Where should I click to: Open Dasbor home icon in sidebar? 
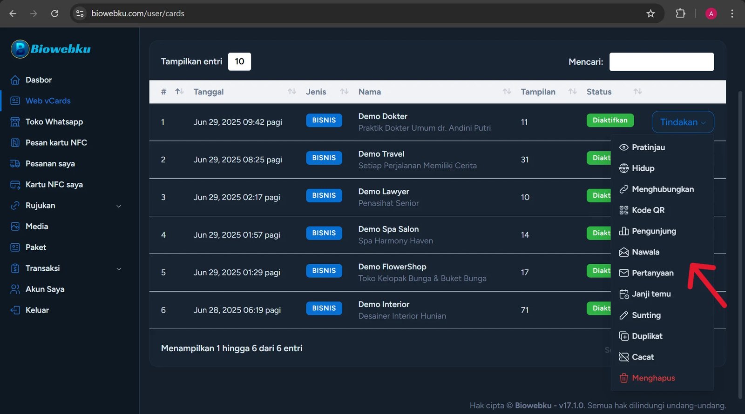click(15, 80)
